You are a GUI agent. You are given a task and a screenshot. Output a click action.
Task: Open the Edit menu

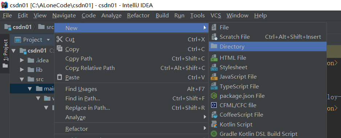[23, 16]
